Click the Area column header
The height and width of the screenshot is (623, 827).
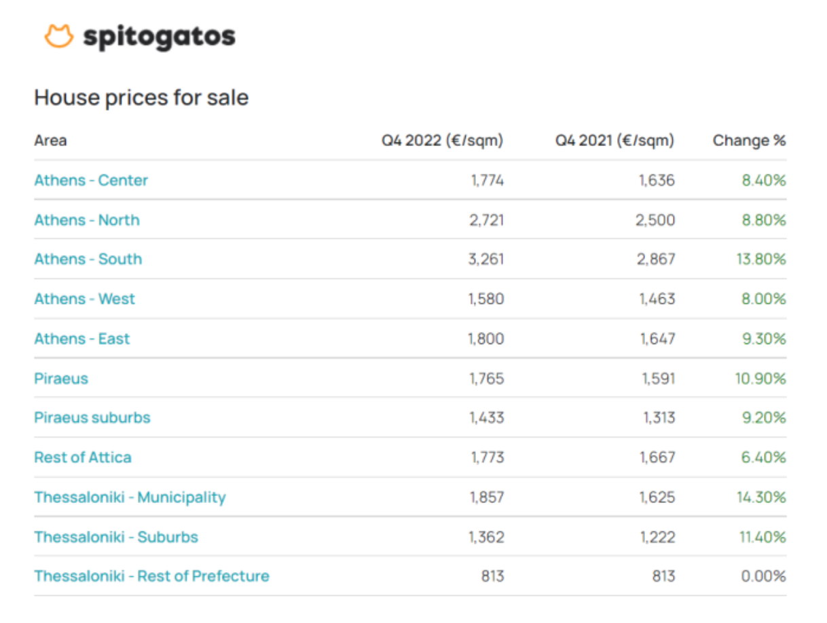(50, 140)
